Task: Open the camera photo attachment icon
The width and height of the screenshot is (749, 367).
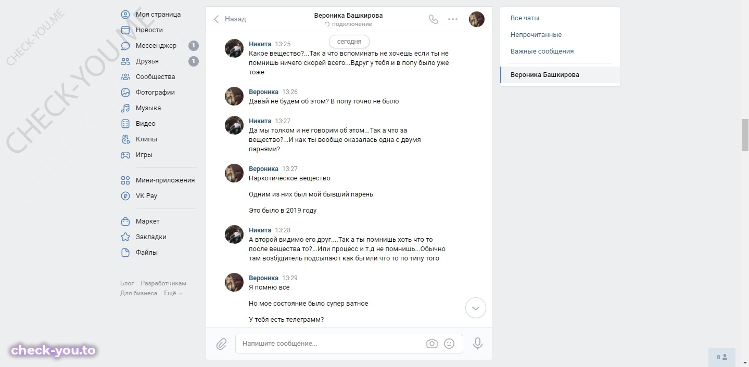Action: tap(431, 344)
